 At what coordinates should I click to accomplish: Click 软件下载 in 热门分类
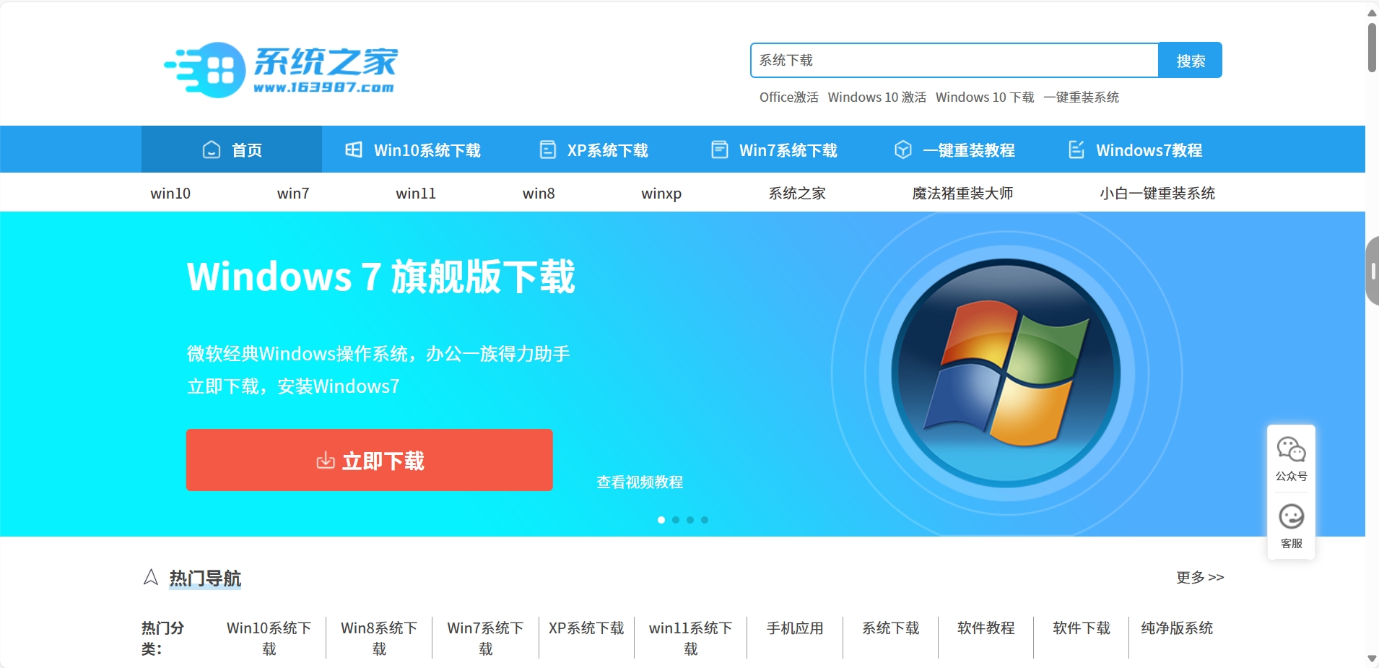pos(1082,628)
